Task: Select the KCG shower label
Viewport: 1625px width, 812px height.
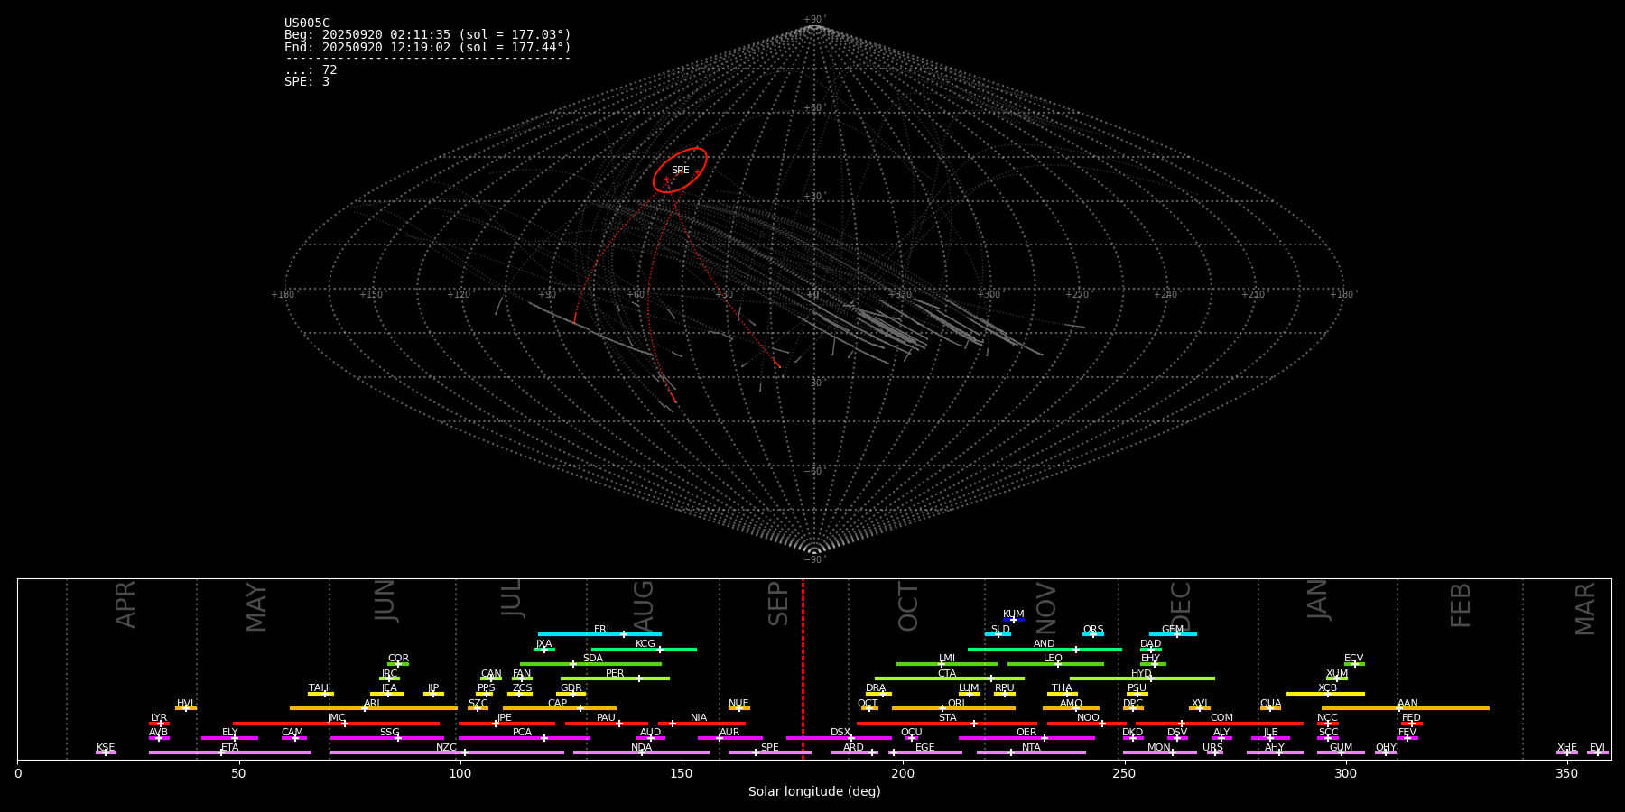Action: tap(645, 644)
